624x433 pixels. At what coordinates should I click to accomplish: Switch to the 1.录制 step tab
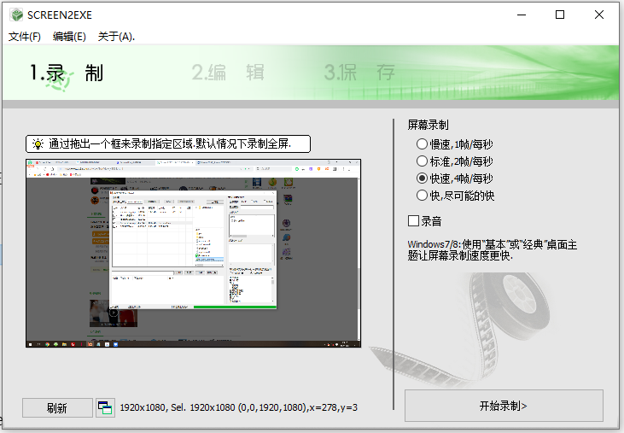67,73
